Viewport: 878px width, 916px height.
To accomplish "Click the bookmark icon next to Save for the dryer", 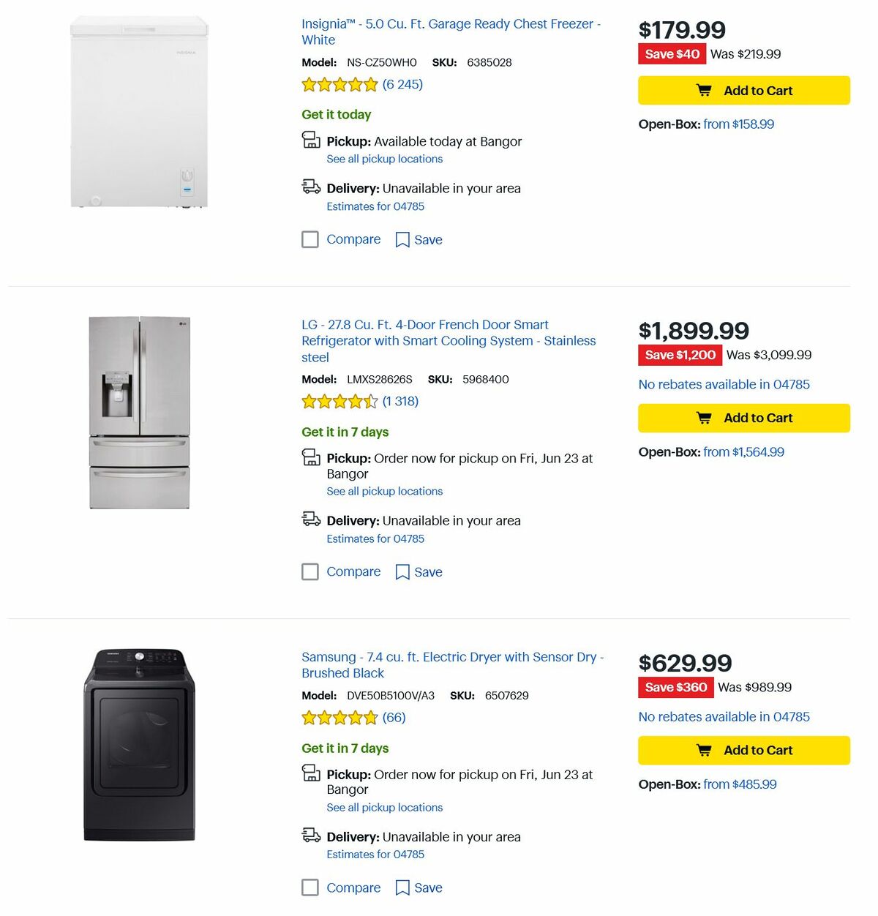I will click(402, 887).
